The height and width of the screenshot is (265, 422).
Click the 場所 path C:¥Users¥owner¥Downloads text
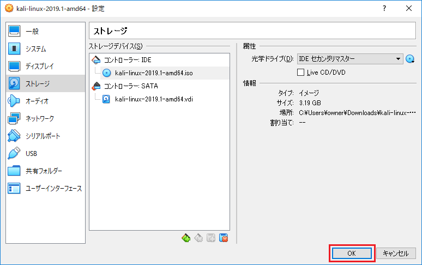[357, 113]
